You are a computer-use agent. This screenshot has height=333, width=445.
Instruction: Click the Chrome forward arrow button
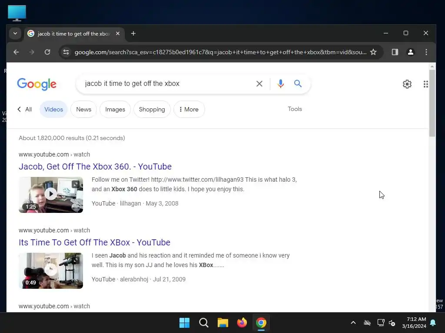point(32,52)
